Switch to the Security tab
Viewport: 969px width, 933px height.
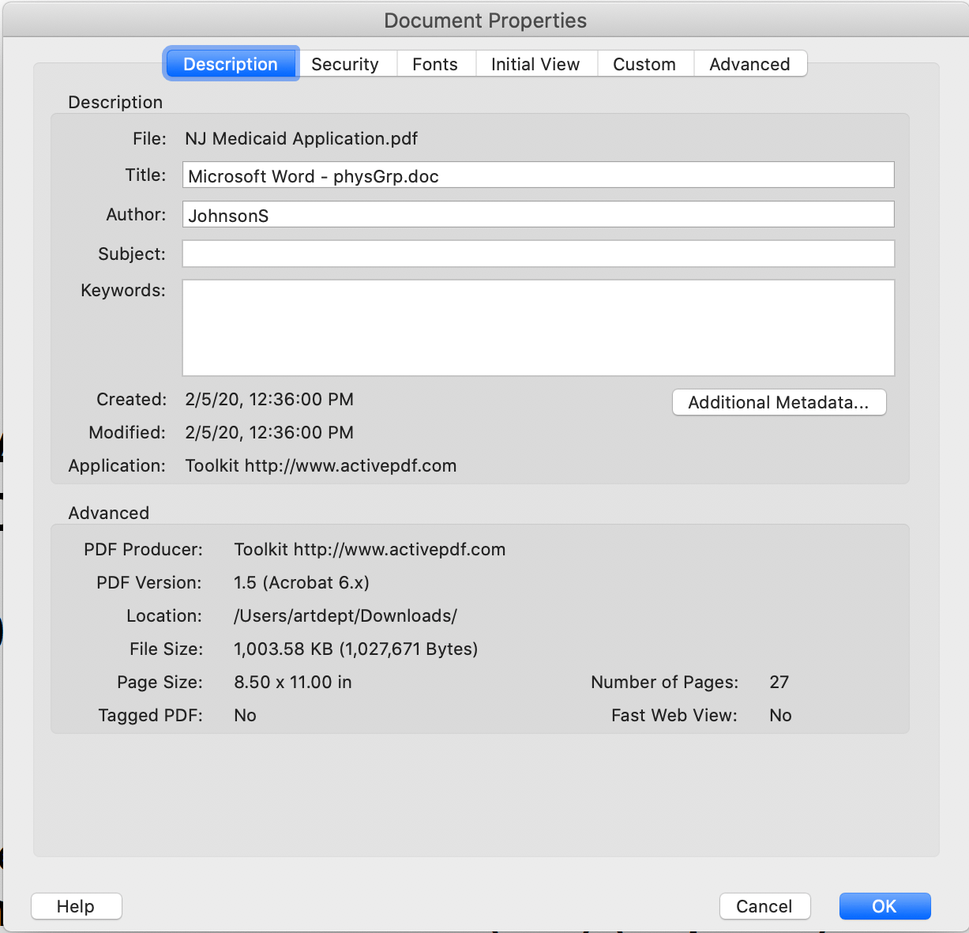coord(347,64)
